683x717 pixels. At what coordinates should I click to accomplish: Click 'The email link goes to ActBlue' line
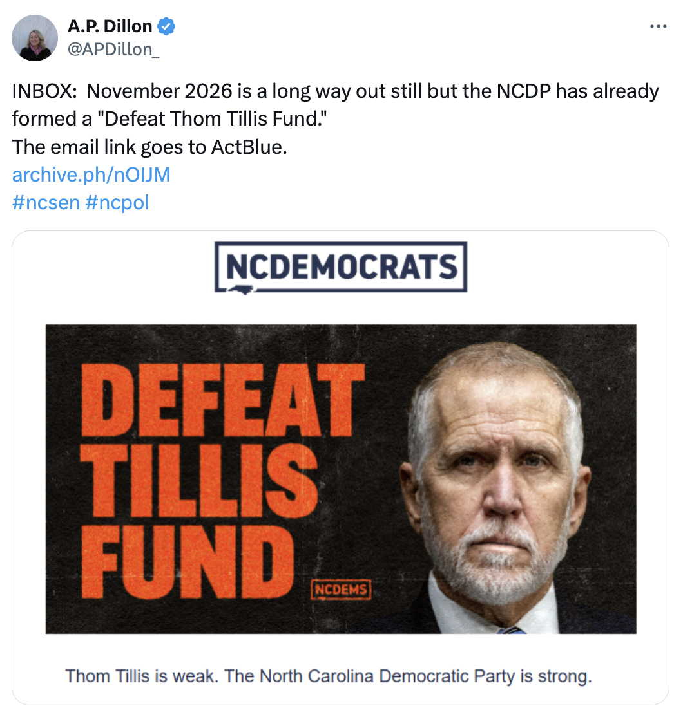click(149, 147)
